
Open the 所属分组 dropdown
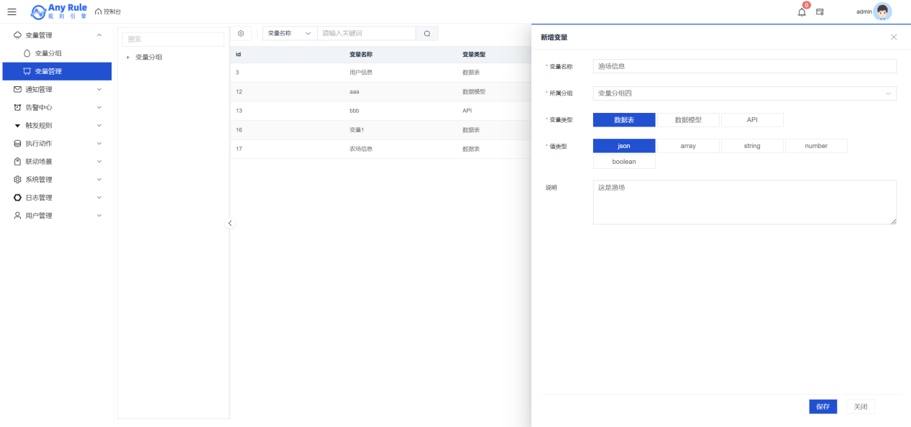tap(744, 93)
